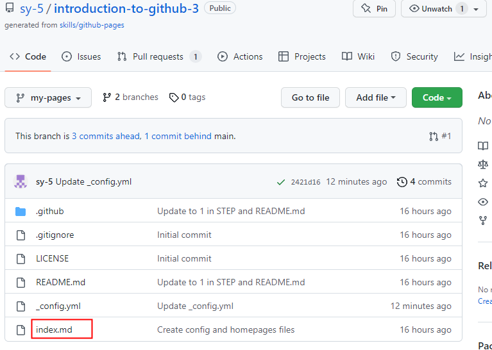Click the 0 tags icon link
492x350 pixels.
point(187,97)
